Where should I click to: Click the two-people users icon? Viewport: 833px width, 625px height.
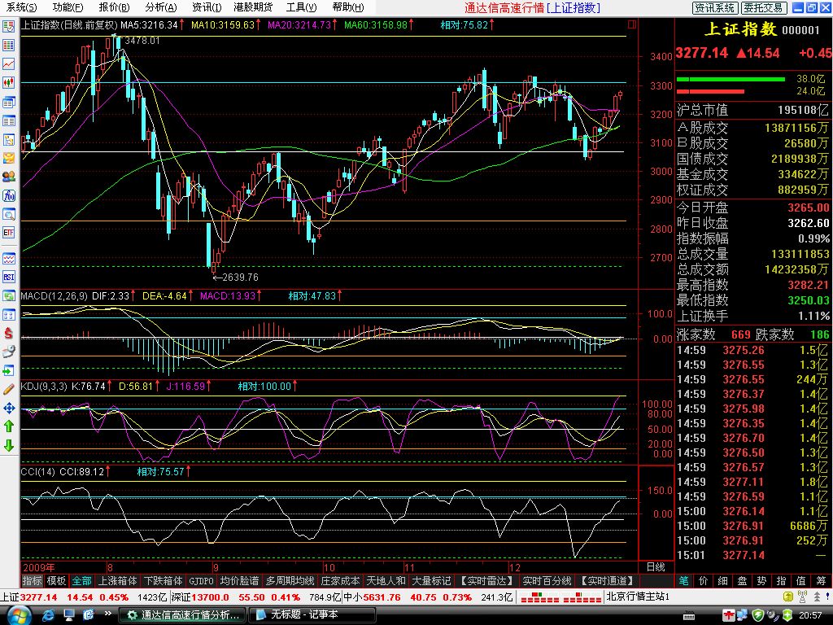click(x=9, y=177)
